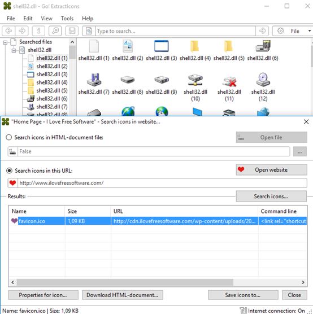313x314 pixels.
Task: Click the settings gear icon in toolbar
Action: [x=280, y=31]
